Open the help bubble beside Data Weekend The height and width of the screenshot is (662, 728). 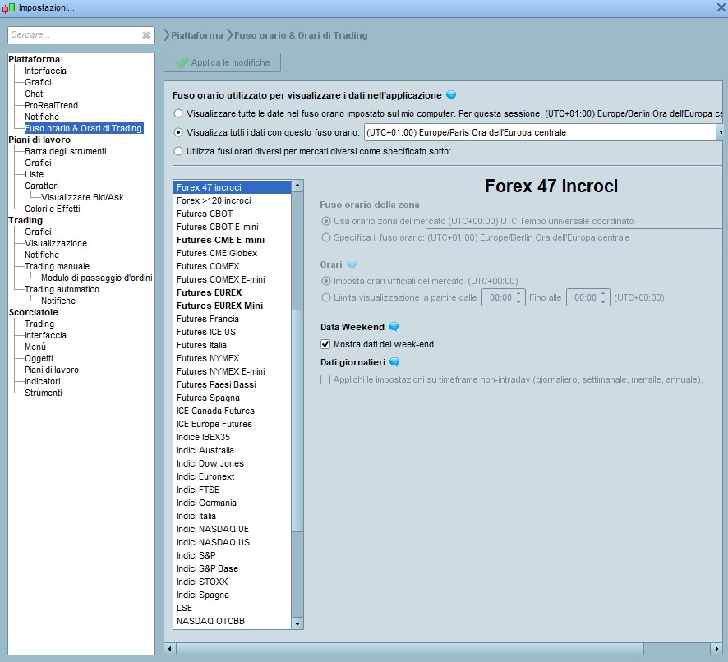tap(394, 327)
